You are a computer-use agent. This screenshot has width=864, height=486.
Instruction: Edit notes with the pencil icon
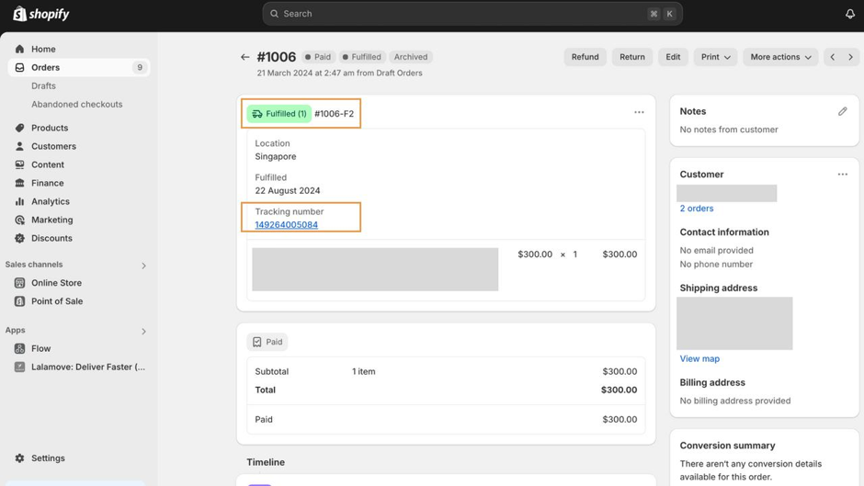[843, 111]
